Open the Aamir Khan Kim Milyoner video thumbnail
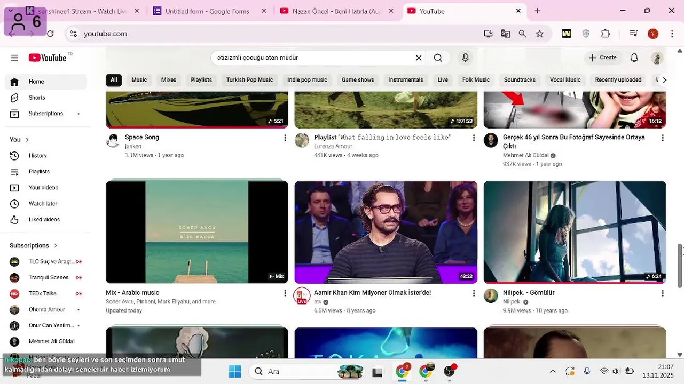The width and height of the screenshot is (684, 384). coord(386,232)
